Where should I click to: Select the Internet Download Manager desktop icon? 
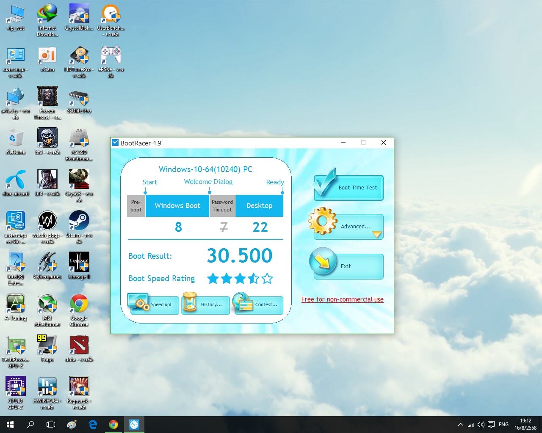(47, 20)
